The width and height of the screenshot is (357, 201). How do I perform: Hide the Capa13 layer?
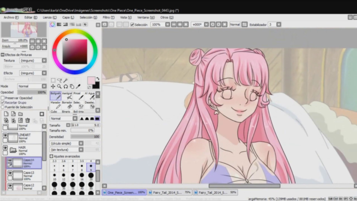tap(10, 173)
